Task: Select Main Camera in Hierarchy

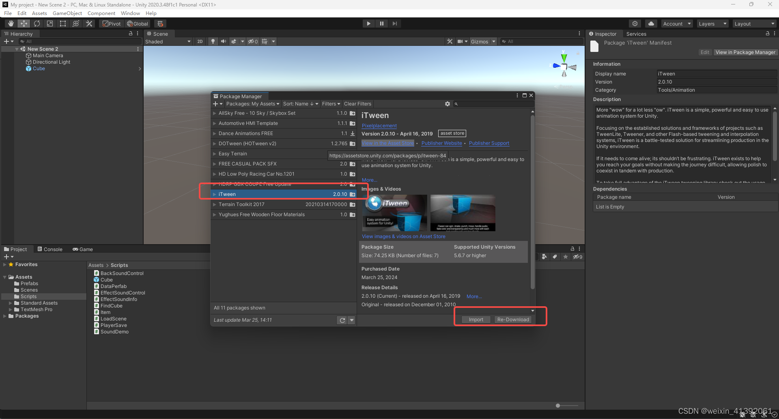Action: coord(48,56)
